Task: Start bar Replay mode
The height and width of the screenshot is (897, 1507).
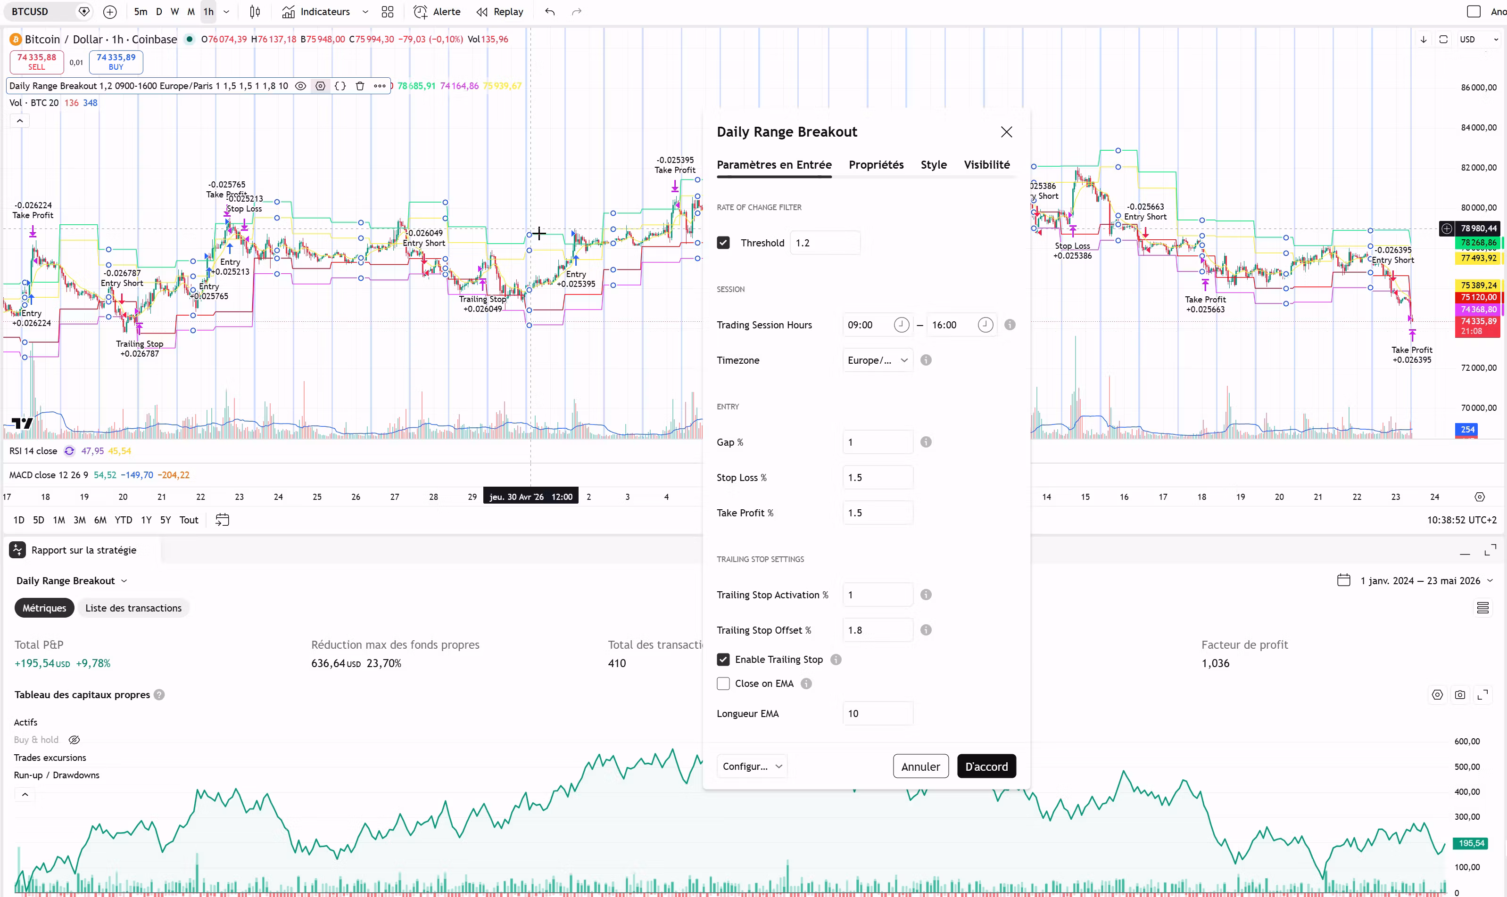Action: [500, 11]
